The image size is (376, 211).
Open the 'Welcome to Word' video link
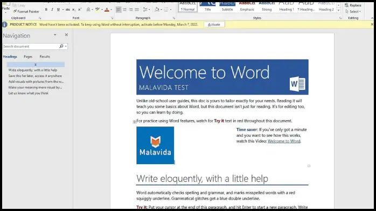pos(284,142)
